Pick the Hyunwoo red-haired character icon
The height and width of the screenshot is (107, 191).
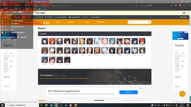click(142, 41)
